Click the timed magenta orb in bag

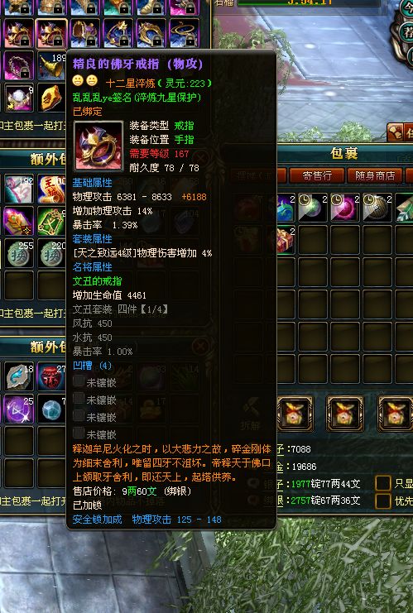click(x=345, y=208)
